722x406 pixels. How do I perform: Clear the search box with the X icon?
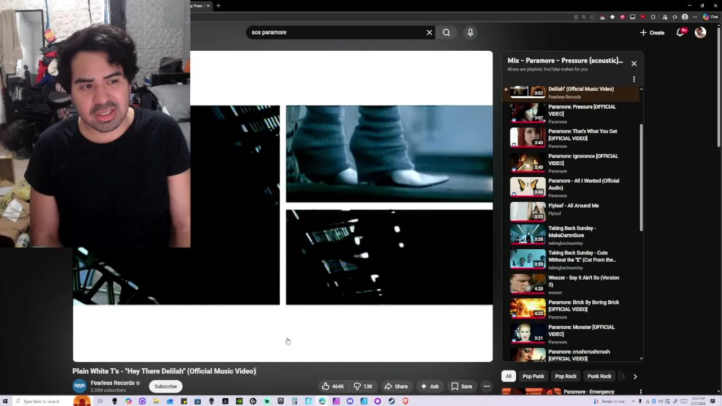point(429,32)
